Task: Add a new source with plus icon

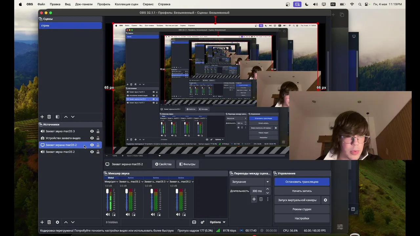Action: point(42,222)
